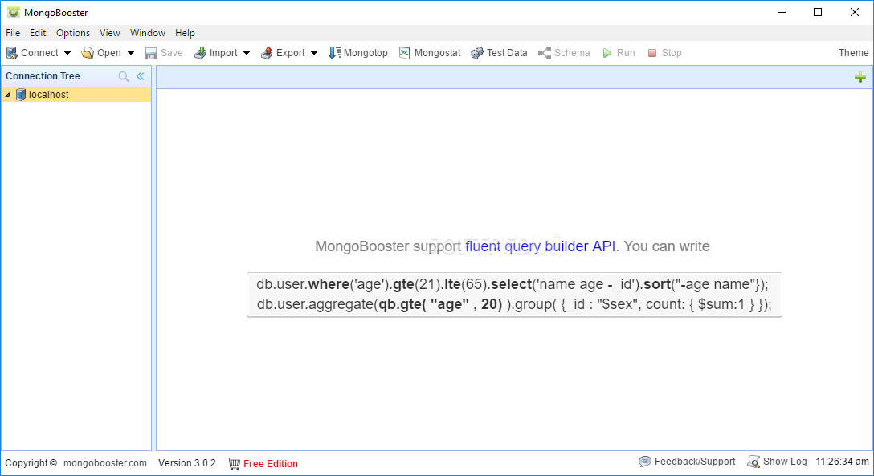Expand the Export dropdown arrow
The width and height of the screenshot is (874, 476).
(x=314, y=53)
